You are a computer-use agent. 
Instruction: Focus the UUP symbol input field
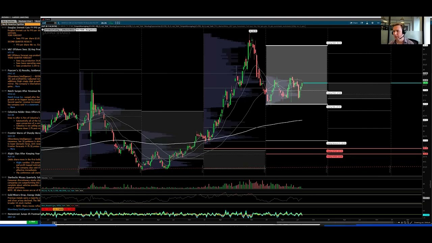coord(48,23)
